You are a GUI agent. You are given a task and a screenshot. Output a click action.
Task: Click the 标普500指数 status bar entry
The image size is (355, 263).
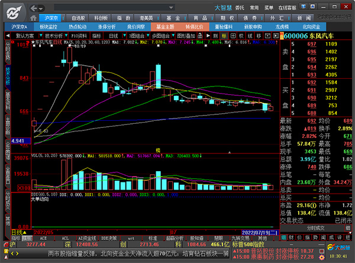tap(248, 245)
